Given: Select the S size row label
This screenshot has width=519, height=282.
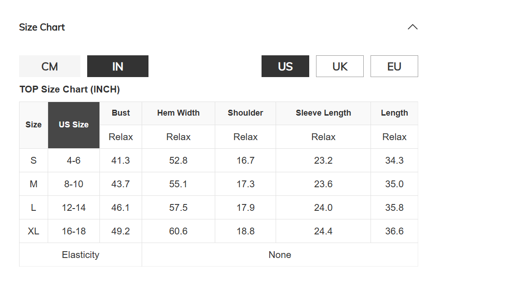Looking at the screenshot, I should pos(34,160).
